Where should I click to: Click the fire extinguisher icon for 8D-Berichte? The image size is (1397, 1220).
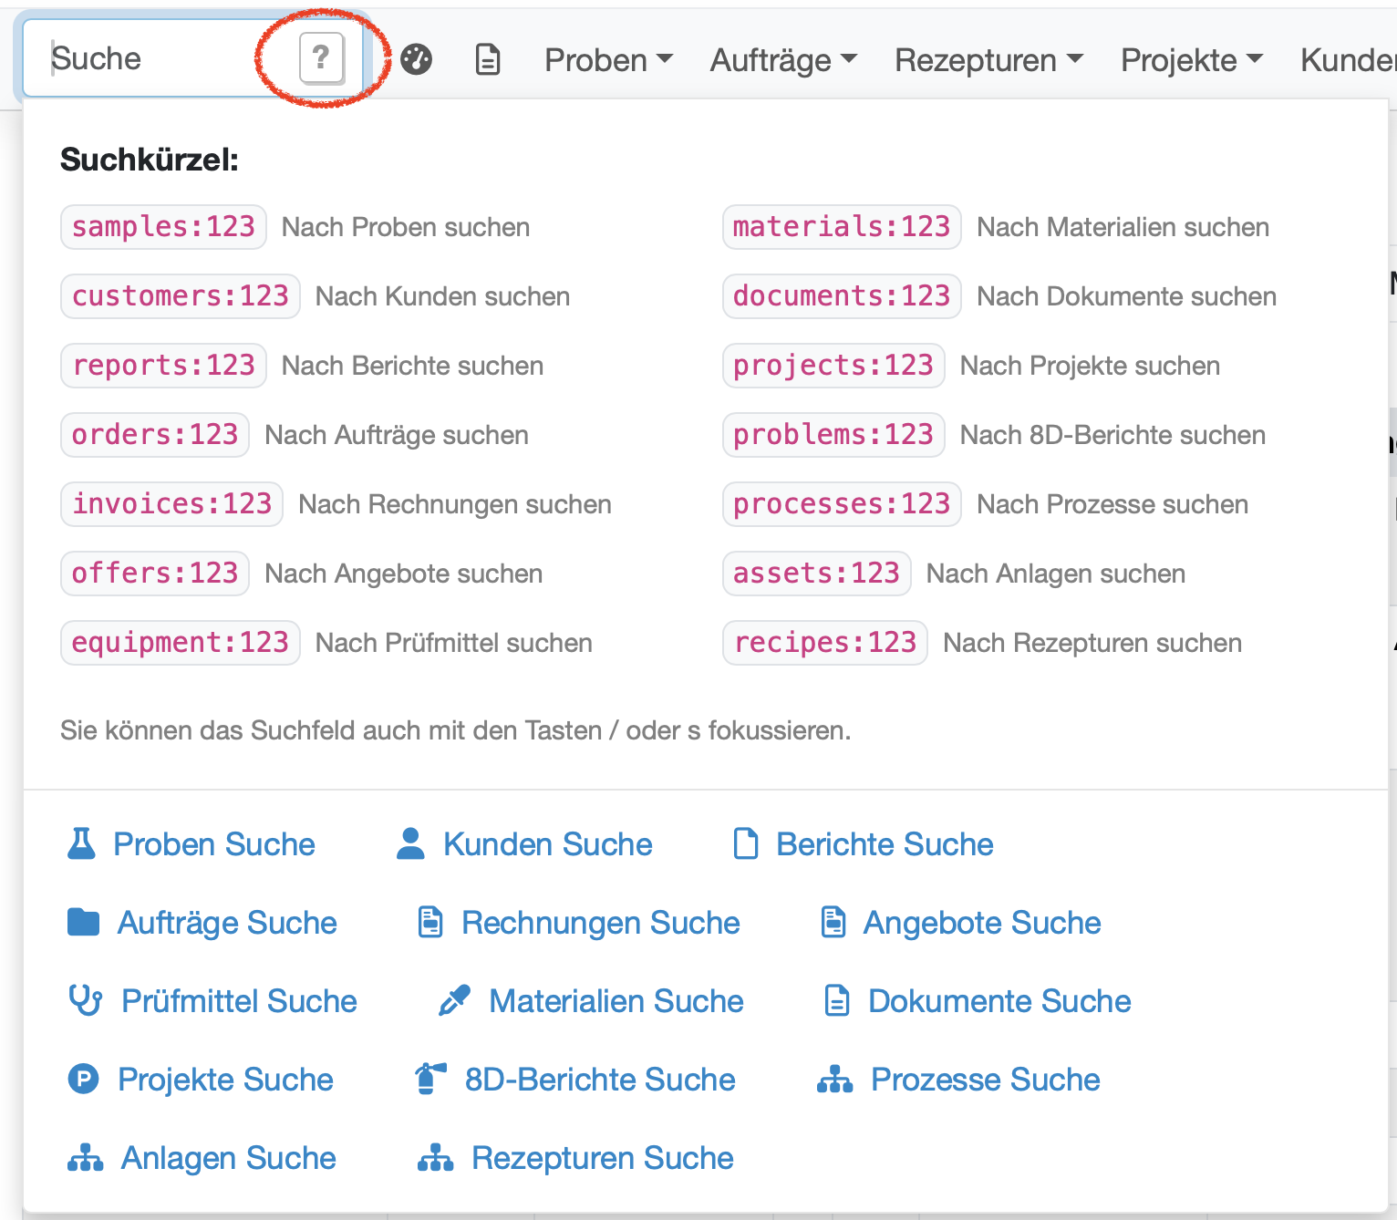point(429,1079)
